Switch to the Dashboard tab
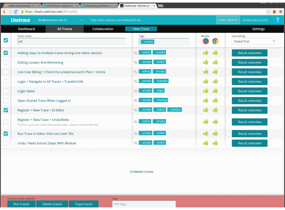 point(26,29)
